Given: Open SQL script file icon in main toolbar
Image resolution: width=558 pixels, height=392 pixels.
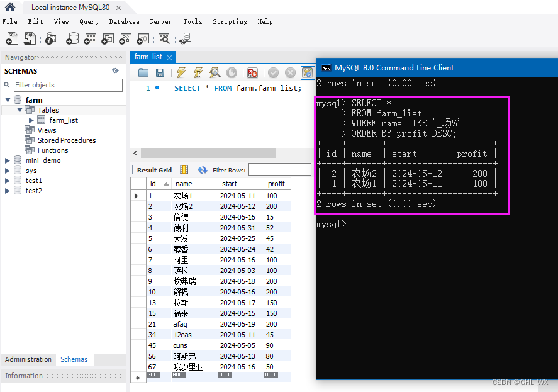Looking at the screenshot, I should point(30,38).
